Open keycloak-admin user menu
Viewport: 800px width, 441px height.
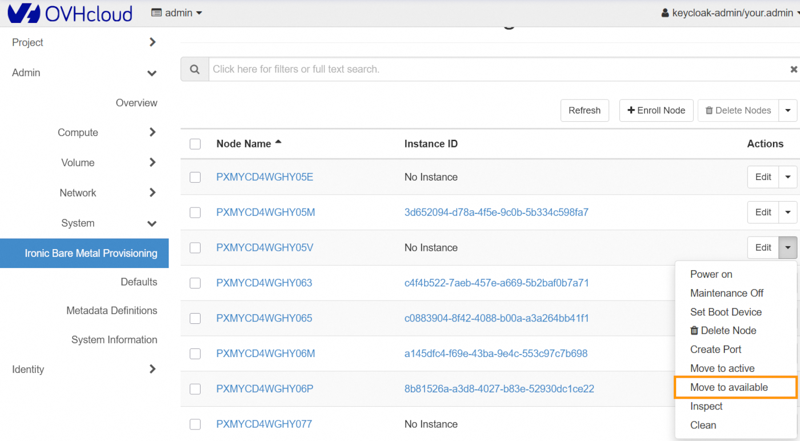[x=729, y=13]
